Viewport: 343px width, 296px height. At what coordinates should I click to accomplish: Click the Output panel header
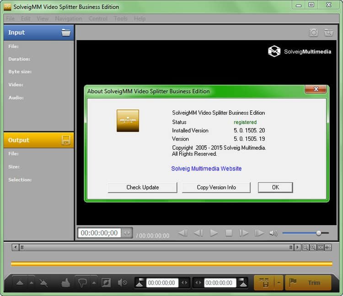pyautogui.click(x=39, y=140)
